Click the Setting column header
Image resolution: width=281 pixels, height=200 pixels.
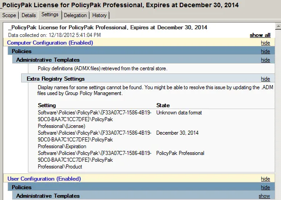[x=47, y=105]
